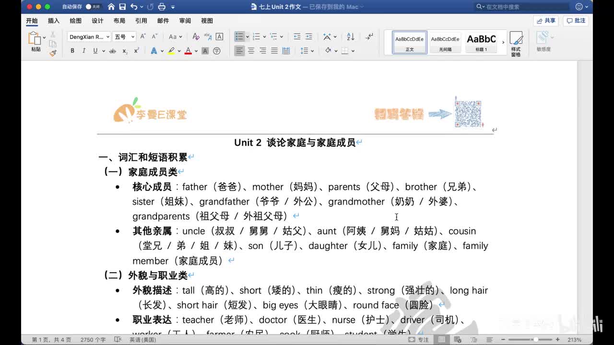Apply a character border with the boxed A

[x=219, y=36]
